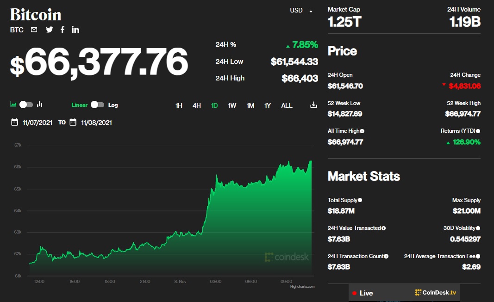Click 24H Volume value 1.19B
The width and height of the screenshot is (494, 302).
[x=465, y=22]
